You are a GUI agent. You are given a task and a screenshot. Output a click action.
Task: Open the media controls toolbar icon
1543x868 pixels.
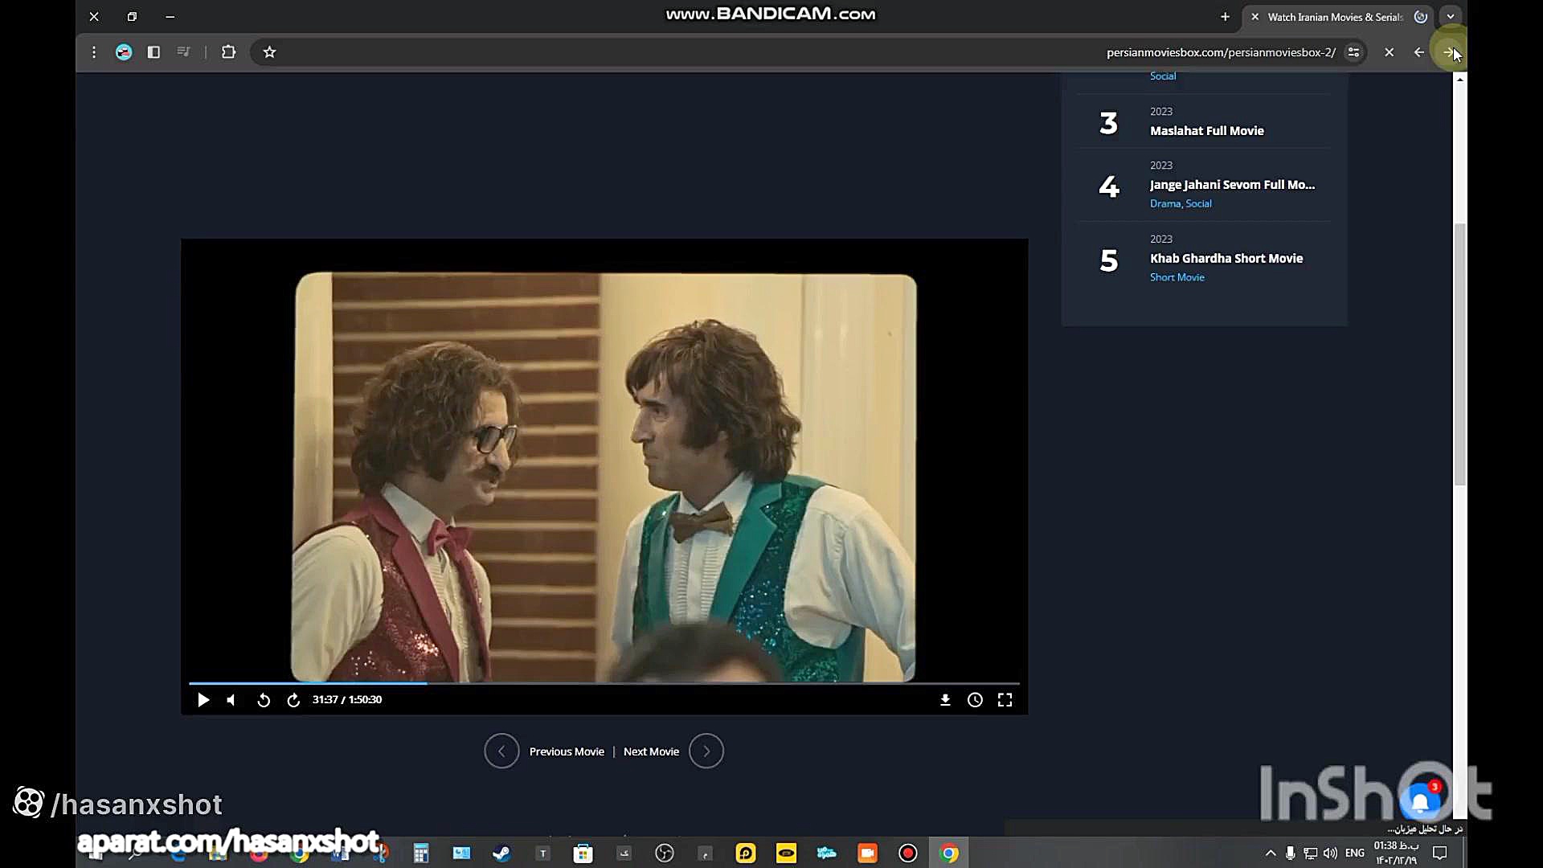tap(184, 52)
